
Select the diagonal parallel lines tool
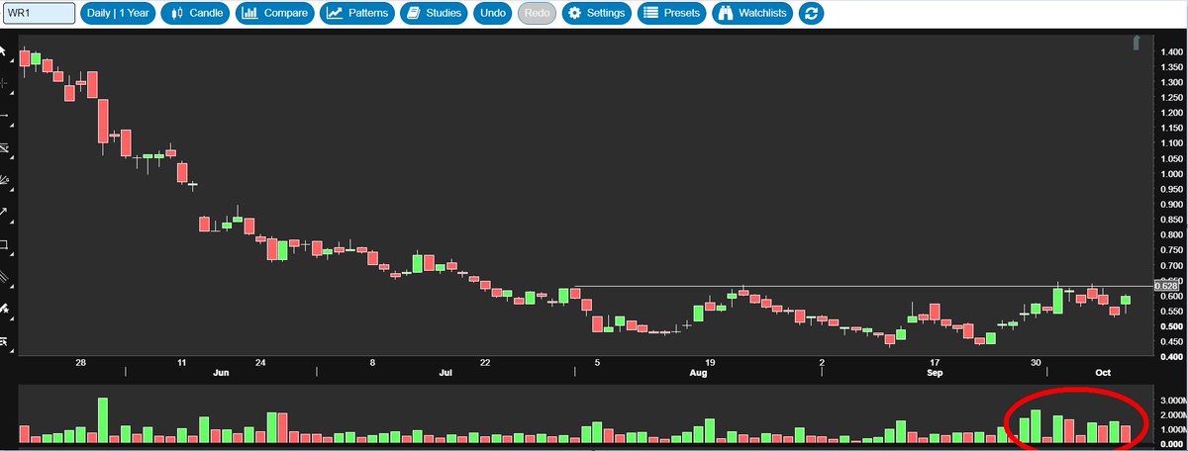5,276
